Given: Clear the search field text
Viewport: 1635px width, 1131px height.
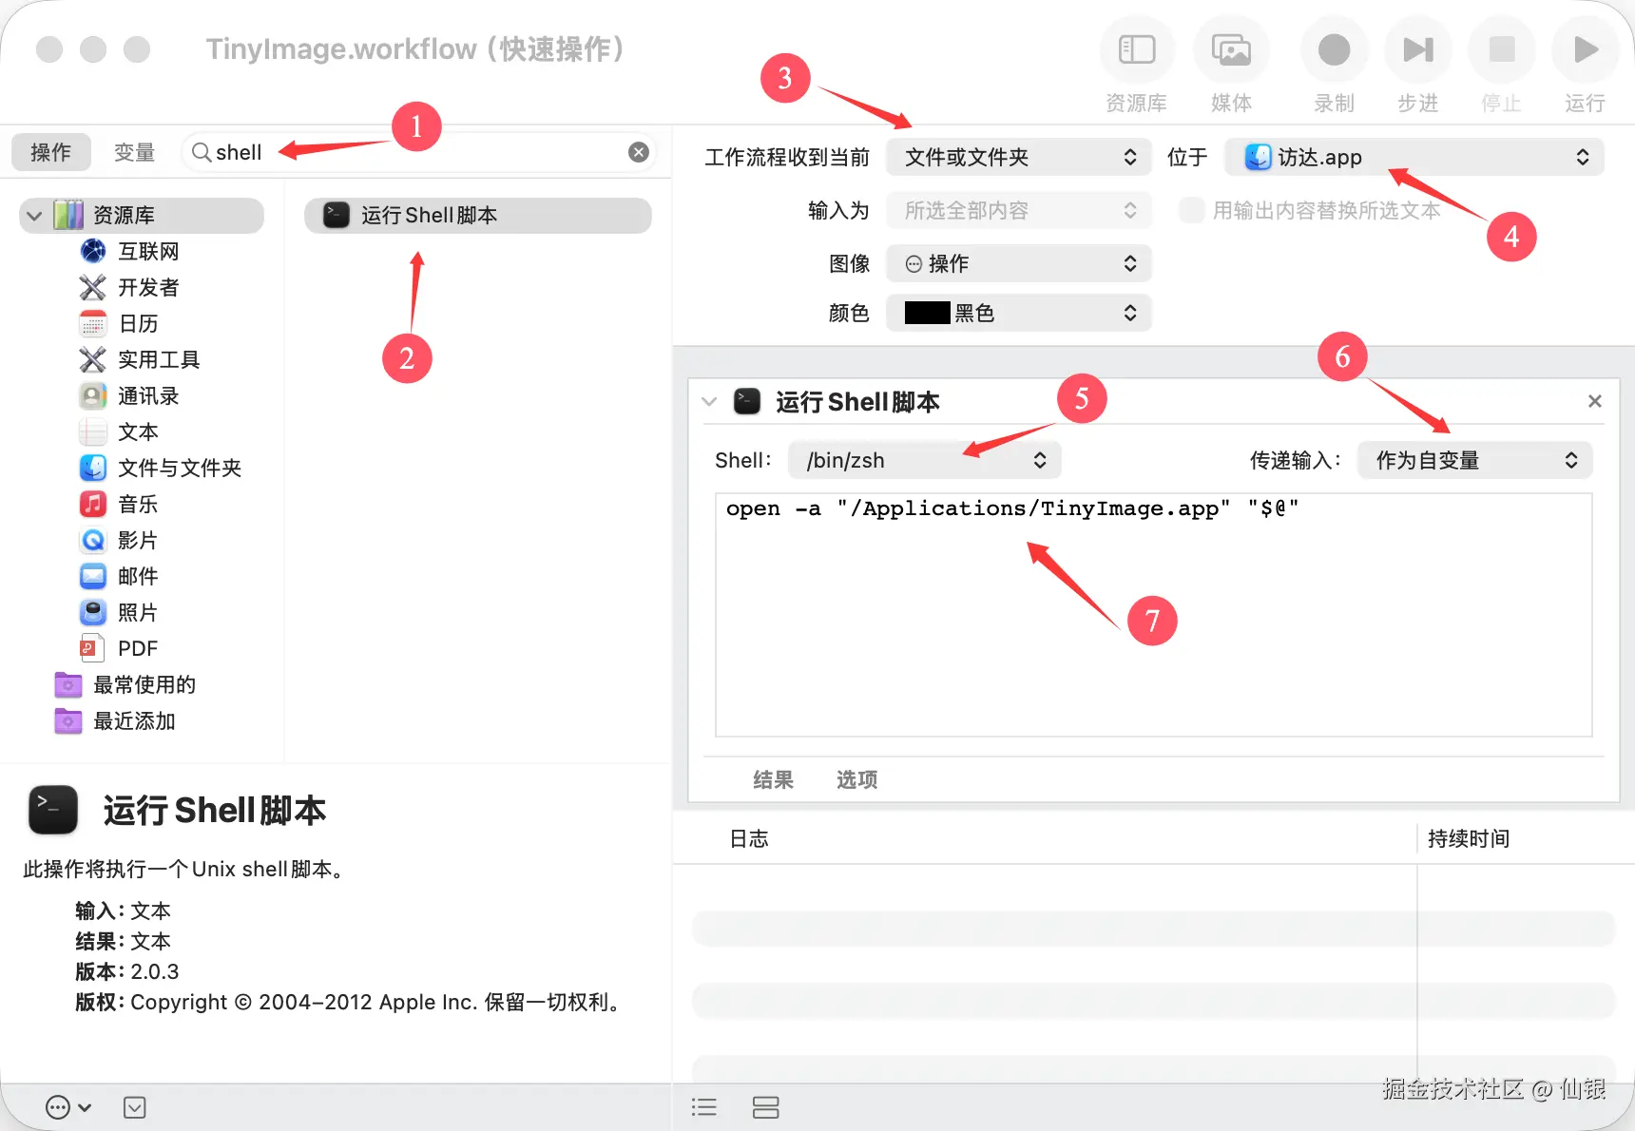Looking at the screenshot, I should click(x=639, y=152).
